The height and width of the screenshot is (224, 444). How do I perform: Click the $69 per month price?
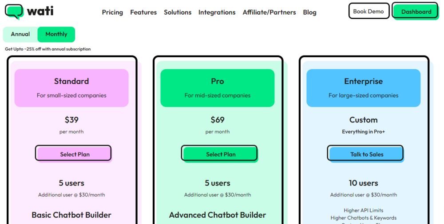point(218,125)
